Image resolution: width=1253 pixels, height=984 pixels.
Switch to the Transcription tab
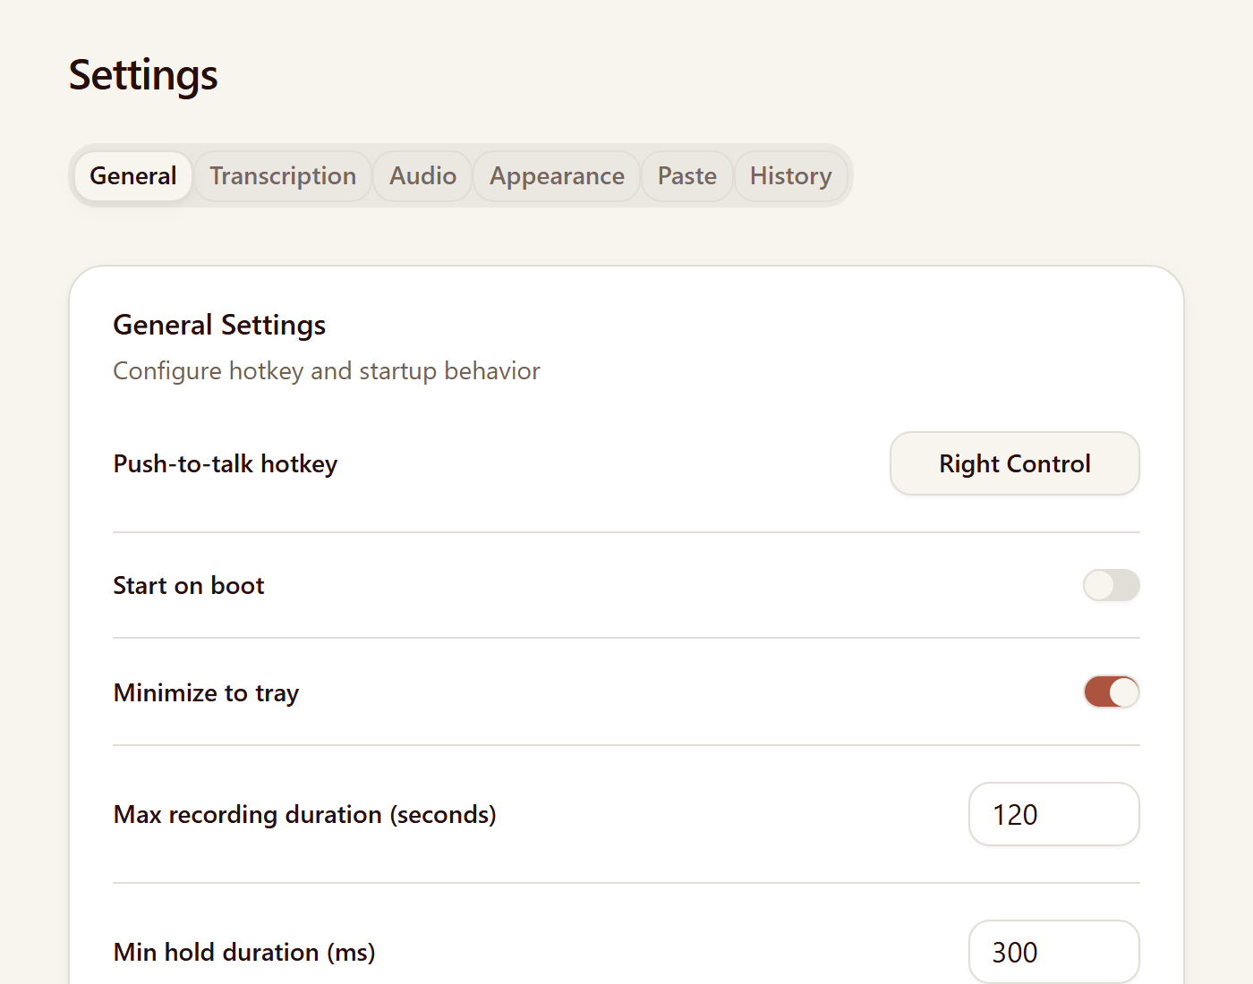click(x=283, y=176)
